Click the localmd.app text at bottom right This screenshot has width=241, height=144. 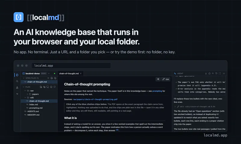tap(215, 135)
